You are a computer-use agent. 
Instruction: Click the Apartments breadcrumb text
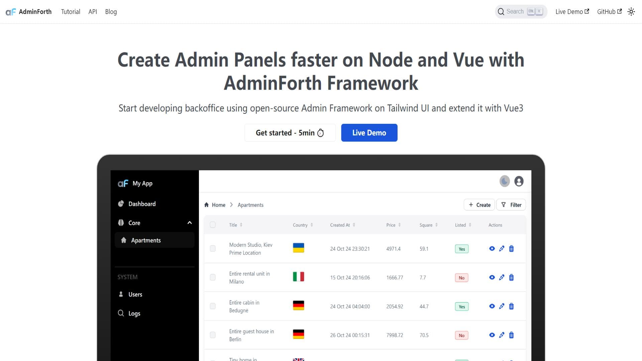(250, 205)
